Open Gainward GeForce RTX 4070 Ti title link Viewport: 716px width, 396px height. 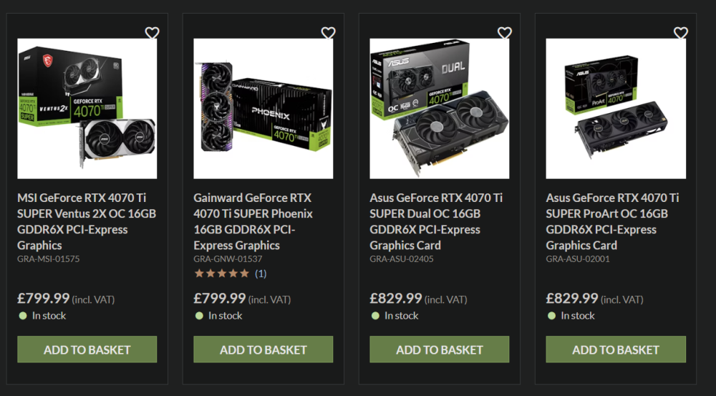253,221
